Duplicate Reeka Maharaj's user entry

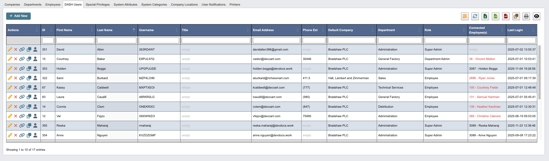tap(29, 125)
